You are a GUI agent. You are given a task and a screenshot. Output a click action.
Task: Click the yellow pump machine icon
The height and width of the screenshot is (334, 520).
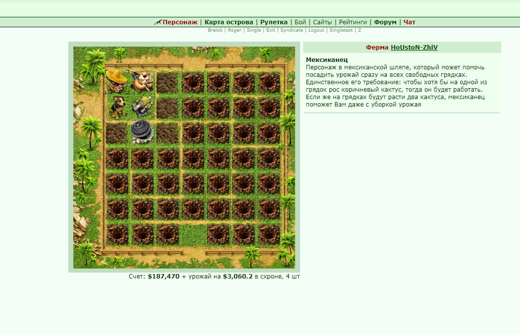(x=142, y=107)
